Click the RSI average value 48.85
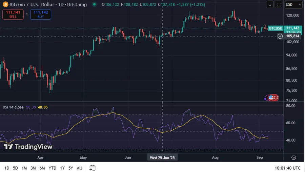 click(x=43, y=107)
